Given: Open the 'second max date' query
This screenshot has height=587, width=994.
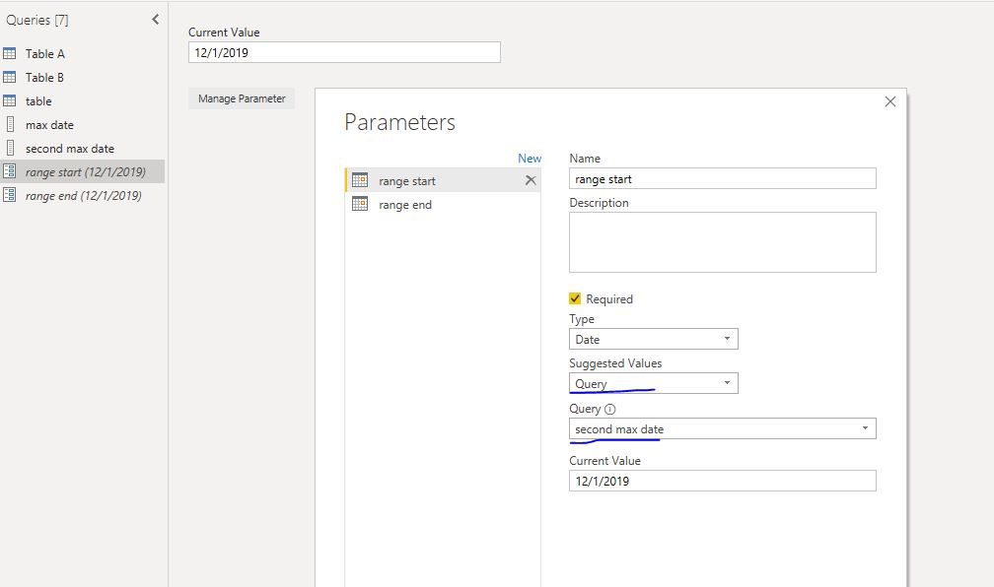Looking at the screenshot, I should coord(70,148).
